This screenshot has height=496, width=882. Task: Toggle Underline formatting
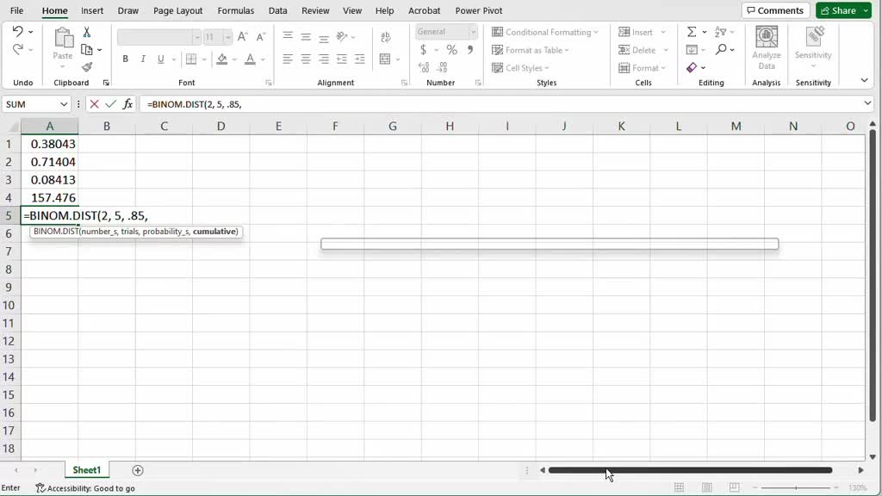(x=161, y=59)
